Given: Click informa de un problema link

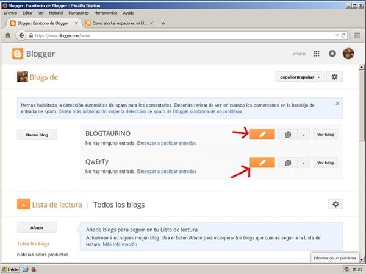Looking at the screenshot, I should [x=218, y=111].
